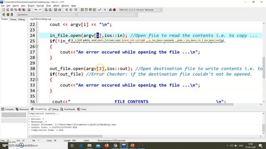Click the Go to function toolbar icon
The width and height of the screenshot is (266, 149).
tap(55, 10)
